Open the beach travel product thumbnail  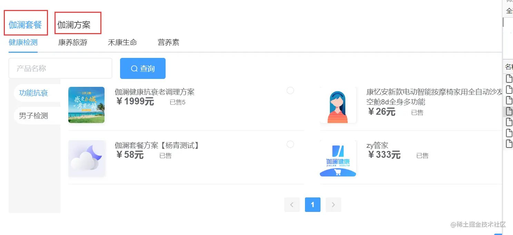(86, 105)
